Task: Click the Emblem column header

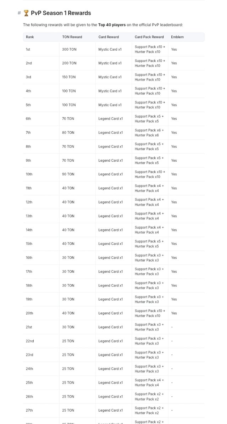Action: click(177, 37)
